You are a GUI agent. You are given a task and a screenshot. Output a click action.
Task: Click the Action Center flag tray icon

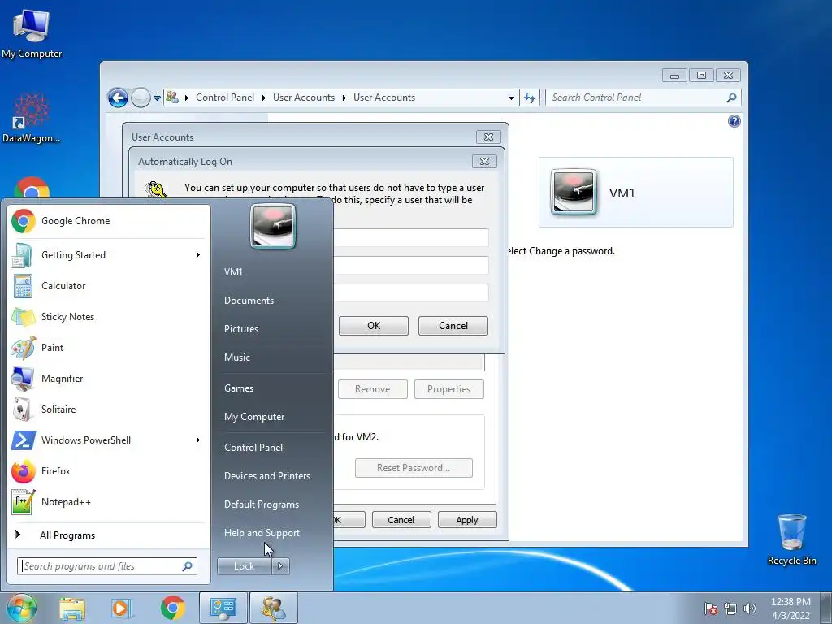(711, 609)
